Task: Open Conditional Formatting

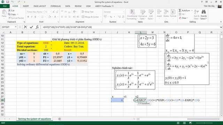Action: pos(132,15)
